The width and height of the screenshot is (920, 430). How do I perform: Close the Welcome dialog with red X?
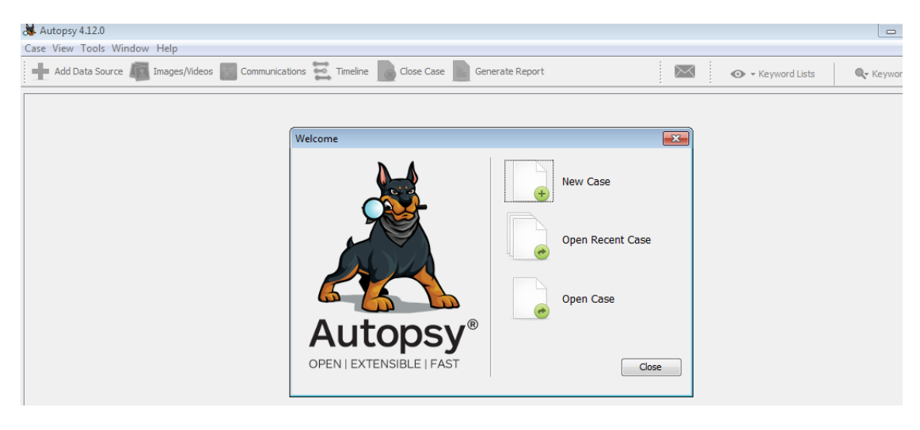click(675, 138)
